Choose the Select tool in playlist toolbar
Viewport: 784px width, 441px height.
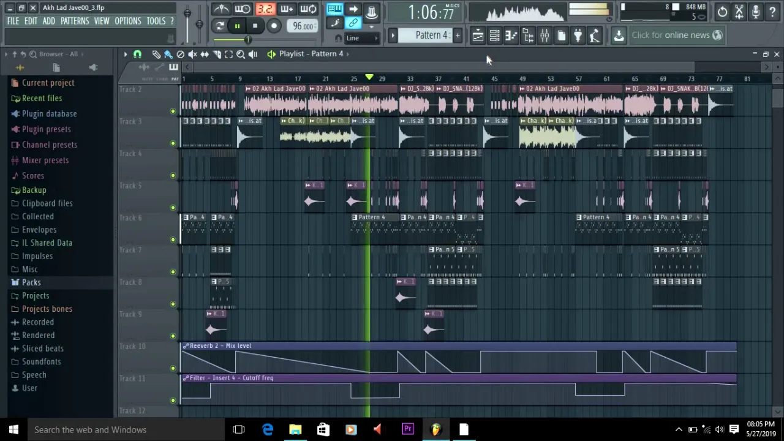[228, 54]
